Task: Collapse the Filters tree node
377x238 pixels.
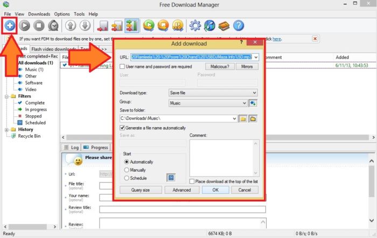Action: (6, 96)
